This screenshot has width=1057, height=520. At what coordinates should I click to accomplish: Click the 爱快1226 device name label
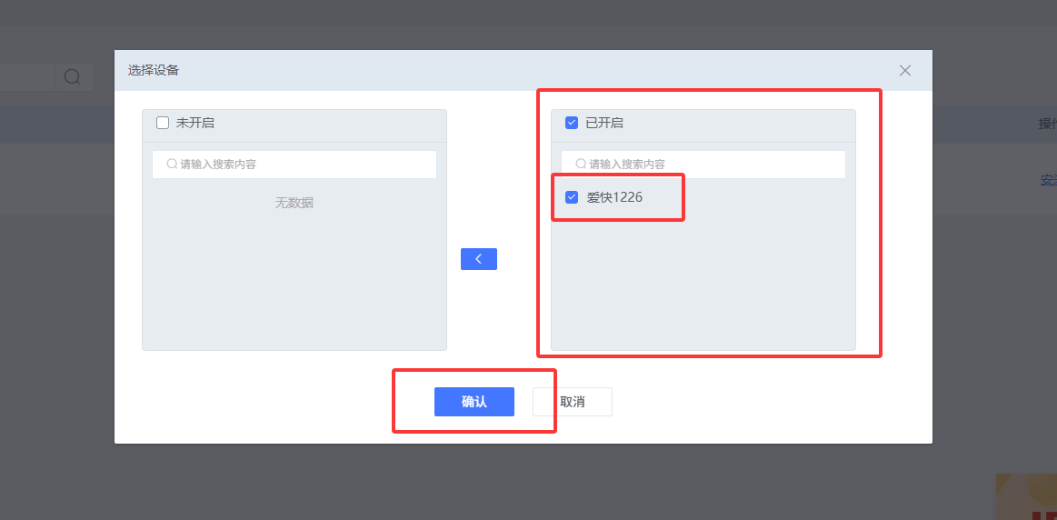[614, 197]
